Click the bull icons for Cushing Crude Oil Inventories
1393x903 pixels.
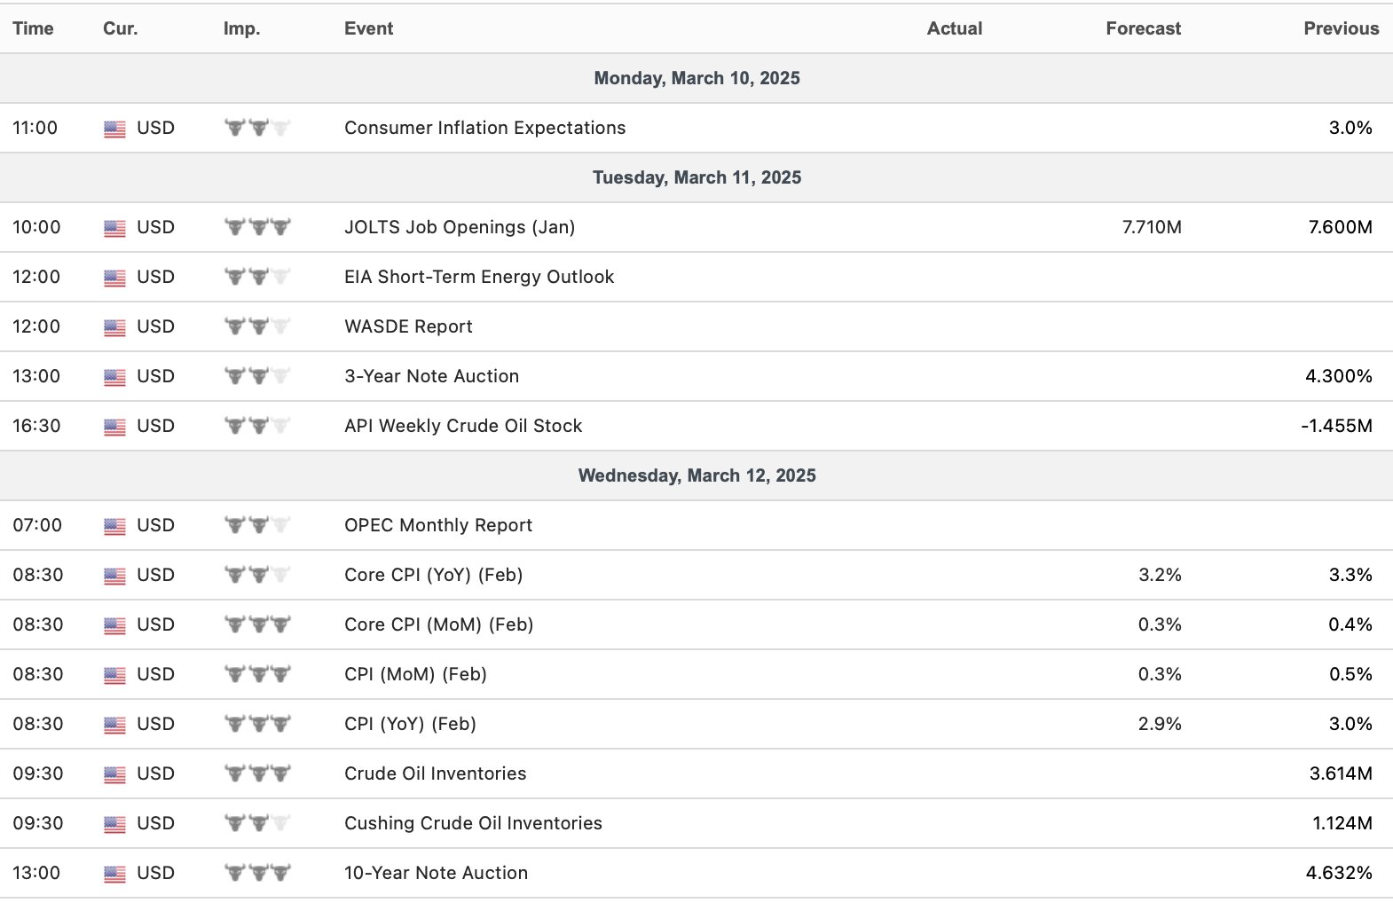coord(257,824)
